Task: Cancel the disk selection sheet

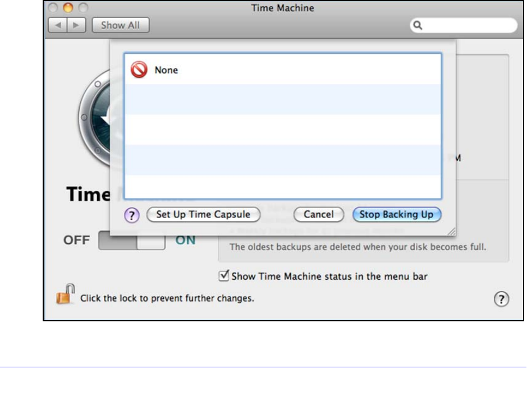Action: pos(319,215)
